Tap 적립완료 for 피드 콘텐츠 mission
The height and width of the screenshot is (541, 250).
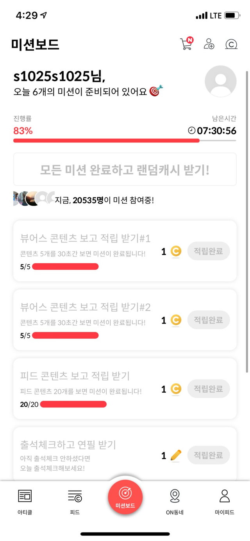208,389
